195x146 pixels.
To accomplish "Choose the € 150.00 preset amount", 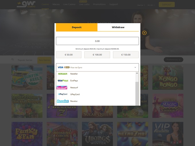I will tap(126, 55).
